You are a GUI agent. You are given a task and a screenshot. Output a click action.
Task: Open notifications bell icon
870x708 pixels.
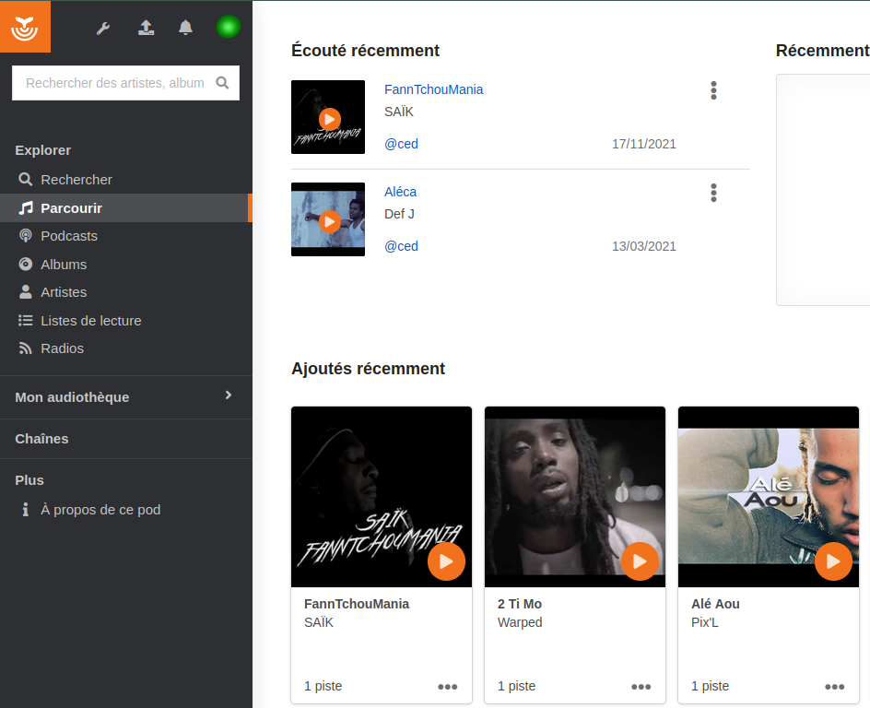[185, 28]
